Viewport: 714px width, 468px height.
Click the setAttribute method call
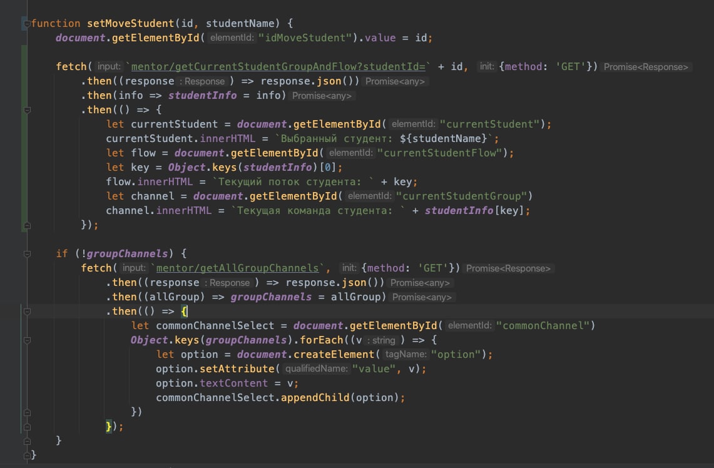(237, 369)
